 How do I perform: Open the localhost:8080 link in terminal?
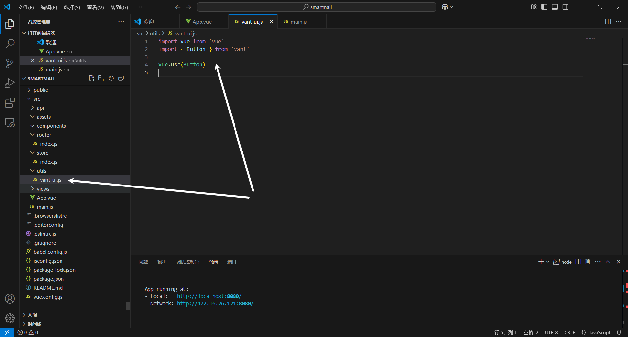tap(209, 296)
